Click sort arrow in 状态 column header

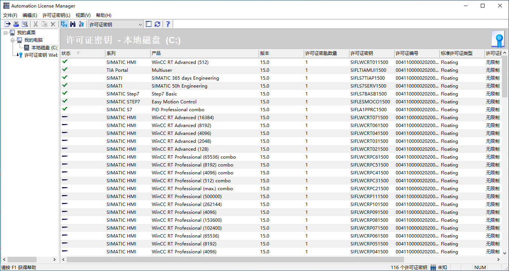[x=78, y=53]
